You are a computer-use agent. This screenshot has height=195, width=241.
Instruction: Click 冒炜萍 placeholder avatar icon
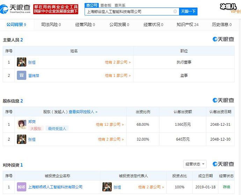(x=22, y=75)
